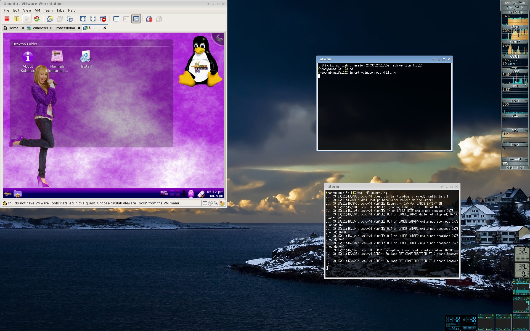Viewport: 530px width, 331px height.
Task: Click the greyed-out replay recording icon
Action: point(159,19)
